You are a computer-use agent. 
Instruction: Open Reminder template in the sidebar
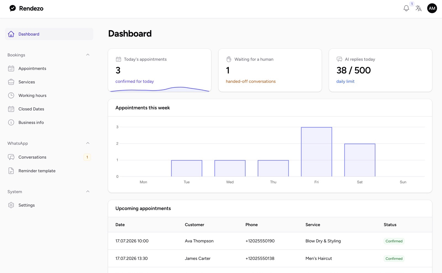[49, 171]
